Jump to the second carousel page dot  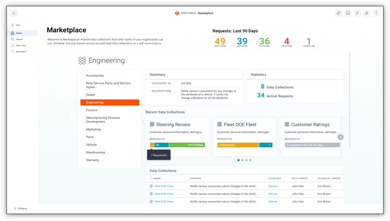click(243, 160)
